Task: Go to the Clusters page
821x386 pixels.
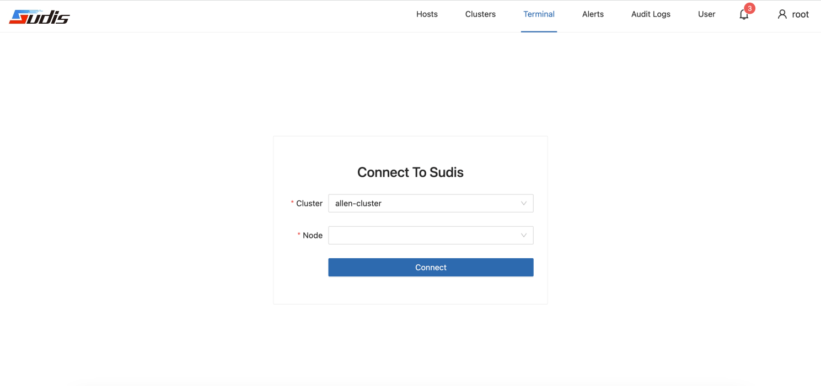Action: click(x=480, y=14)
